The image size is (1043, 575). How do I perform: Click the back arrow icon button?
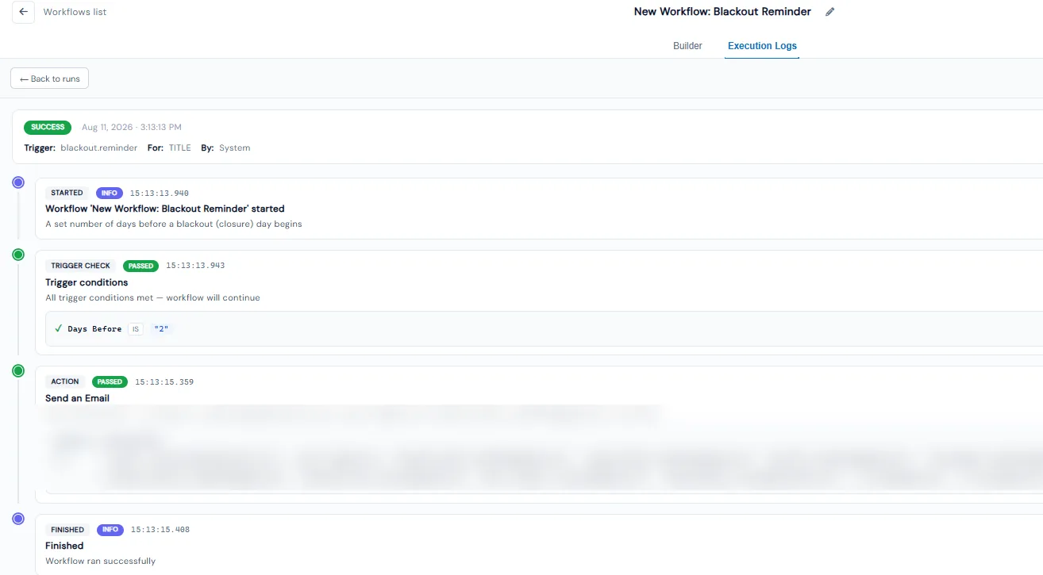[23, 12]
